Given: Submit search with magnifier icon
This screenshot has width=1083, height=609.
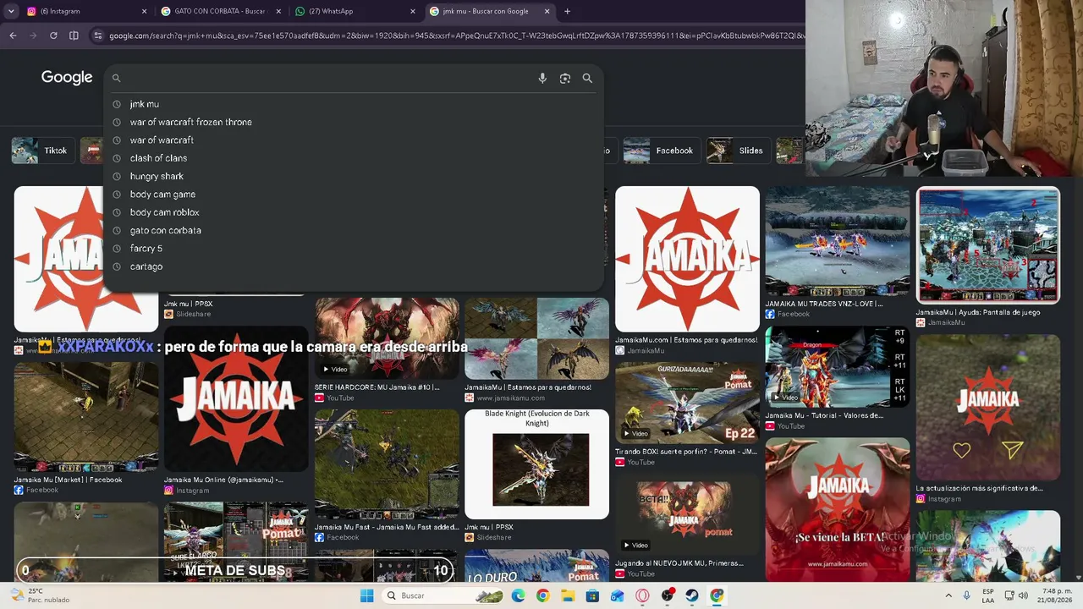Looking at the screenshot, I should point(587,78).
